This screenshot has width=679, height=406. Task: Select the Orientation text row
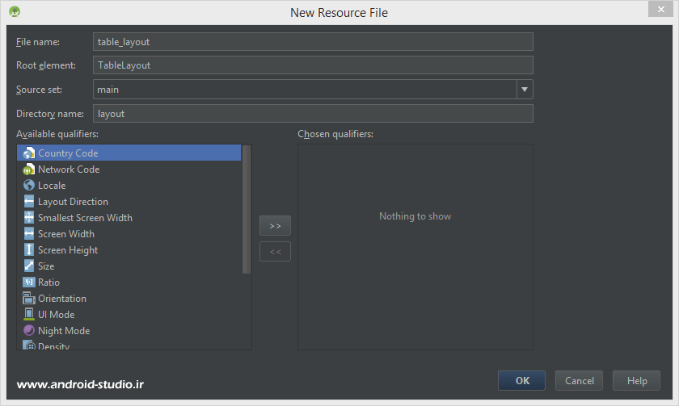pos(62,299)
